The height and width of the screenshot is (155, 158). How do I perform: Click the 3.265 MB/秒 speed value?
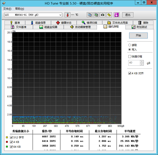point(130,137)
